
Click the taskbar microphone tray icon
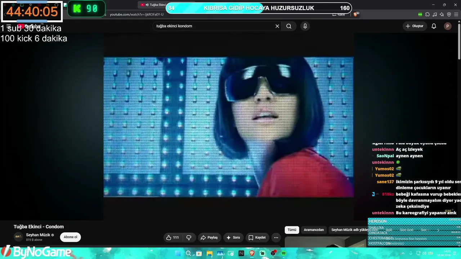tap(411, 253)
